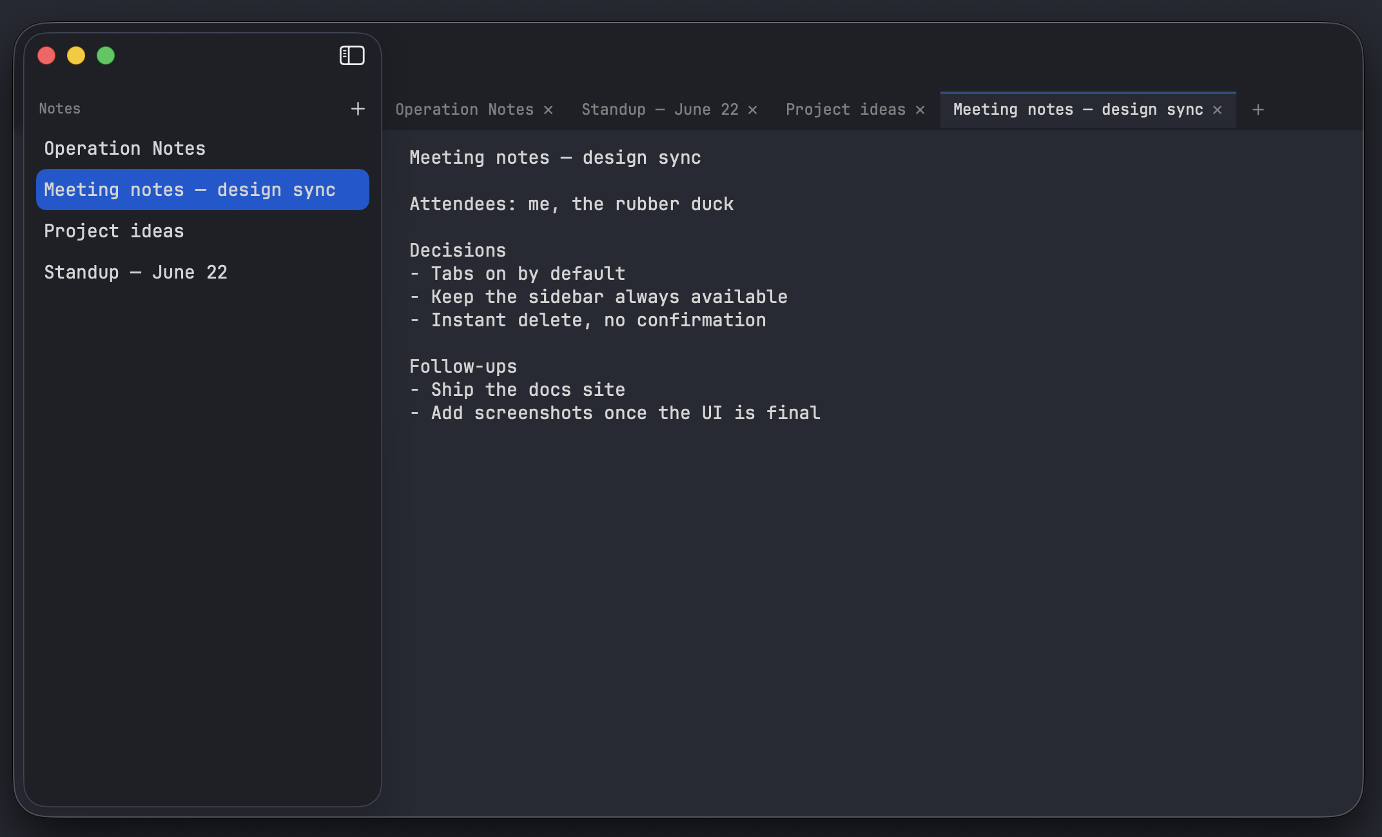
Task: Close the Project ideas tab
Action: coord(920,110)
